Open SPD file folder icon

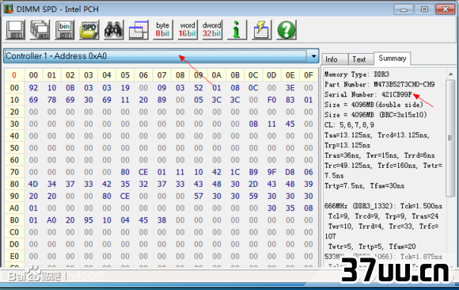(89, 29)
